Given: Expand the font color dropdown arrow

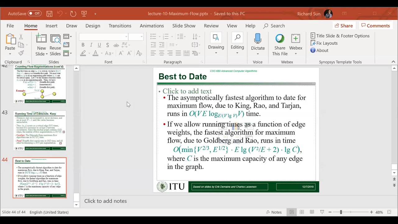Looking at the screenshot, I should (x=102, y=54).
